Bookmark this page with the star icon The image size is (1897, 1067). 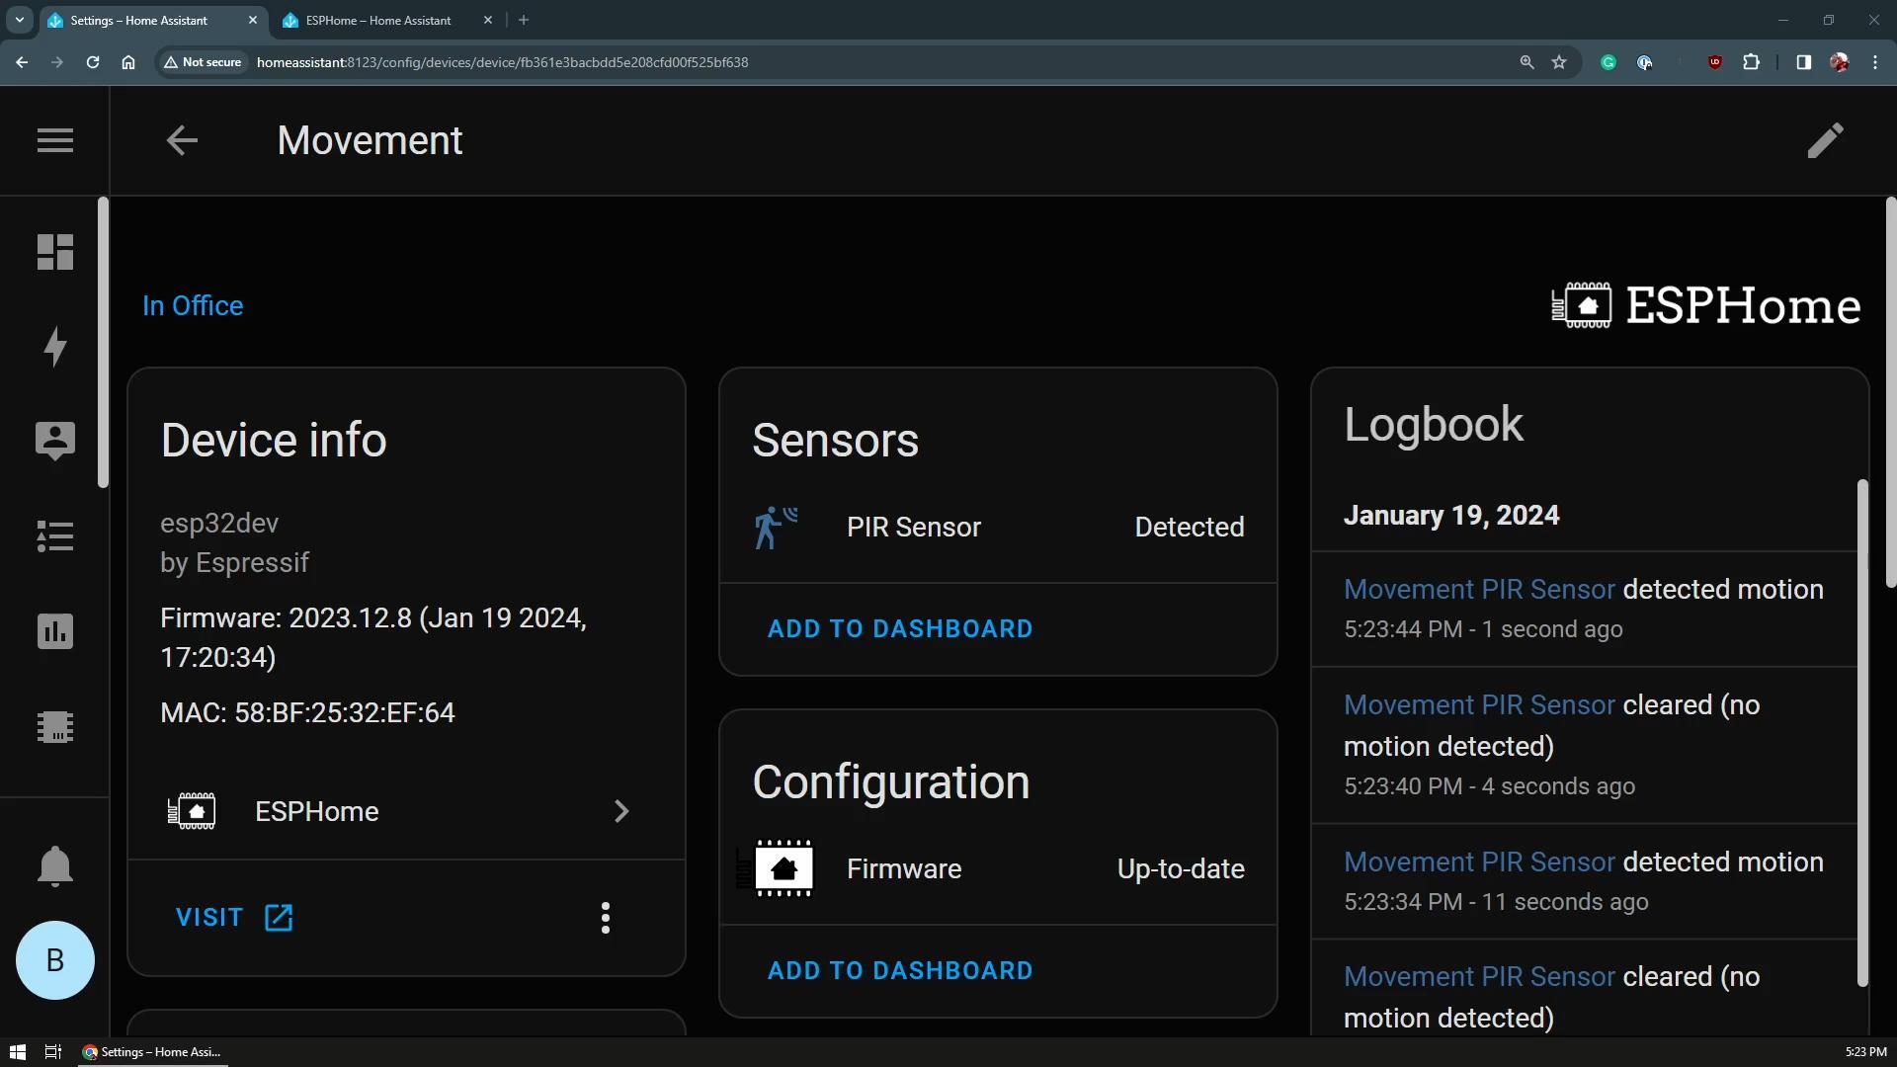pyautogui.click(x=1559, y=62)
